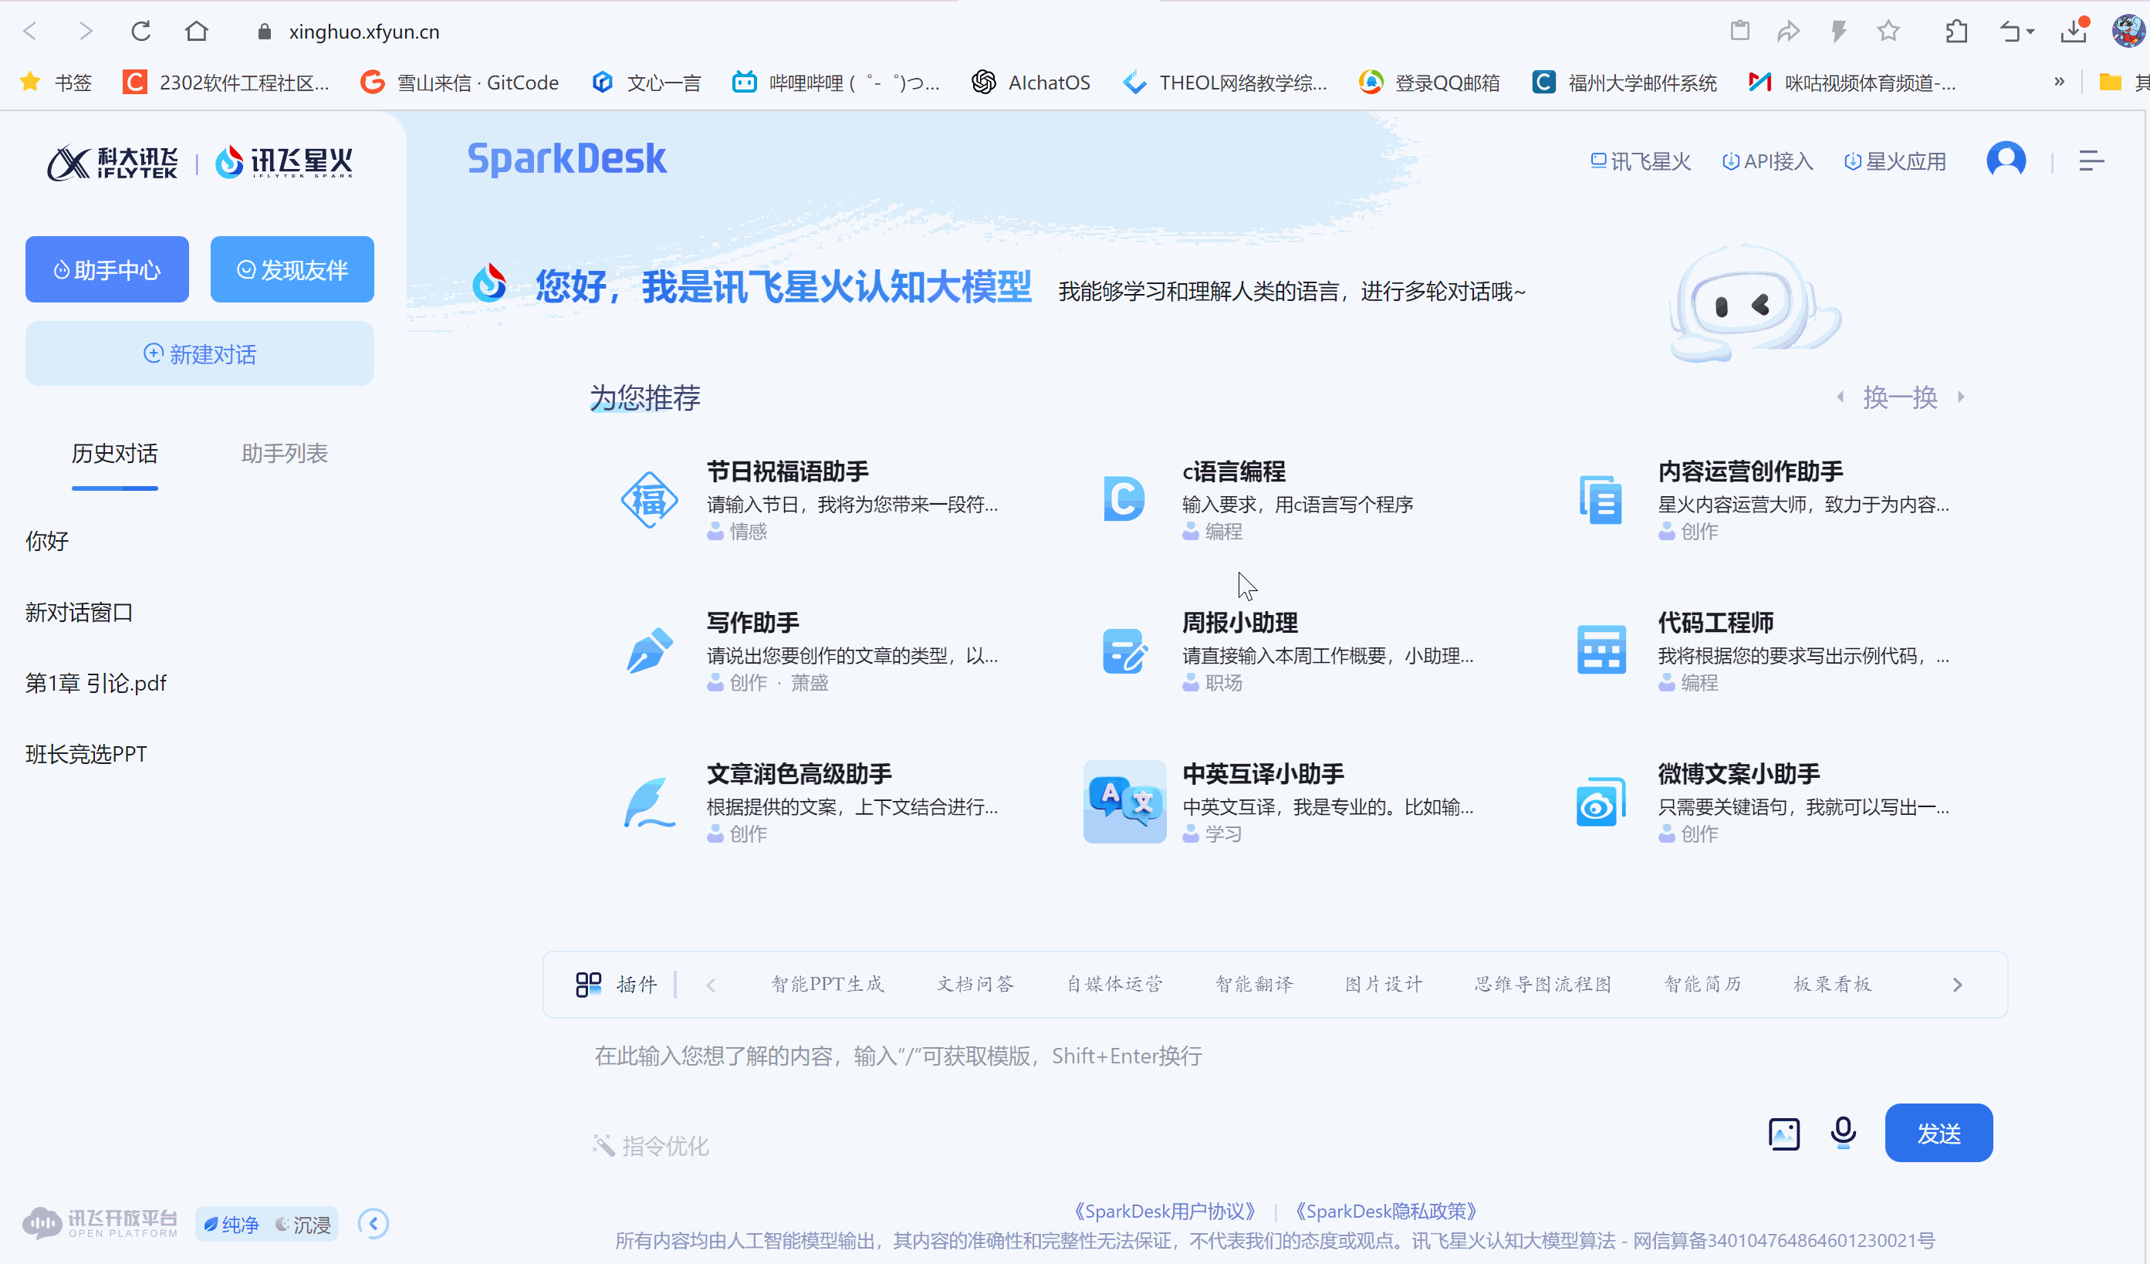
Task: Open browser downloads icon
Action: [2073, 32]
